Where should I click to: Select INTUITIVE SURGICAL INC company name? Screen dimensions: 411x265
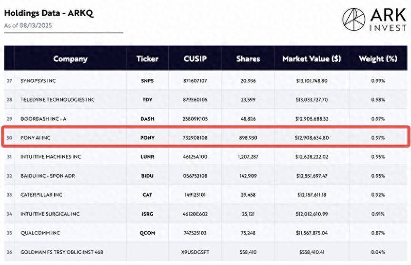click(50, 214)
